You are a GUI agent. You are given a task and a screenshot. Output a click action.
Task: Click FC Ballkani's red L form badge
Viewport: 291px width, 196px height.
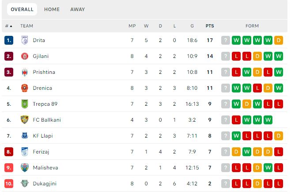pyautogui.click(x=236, y=120)
